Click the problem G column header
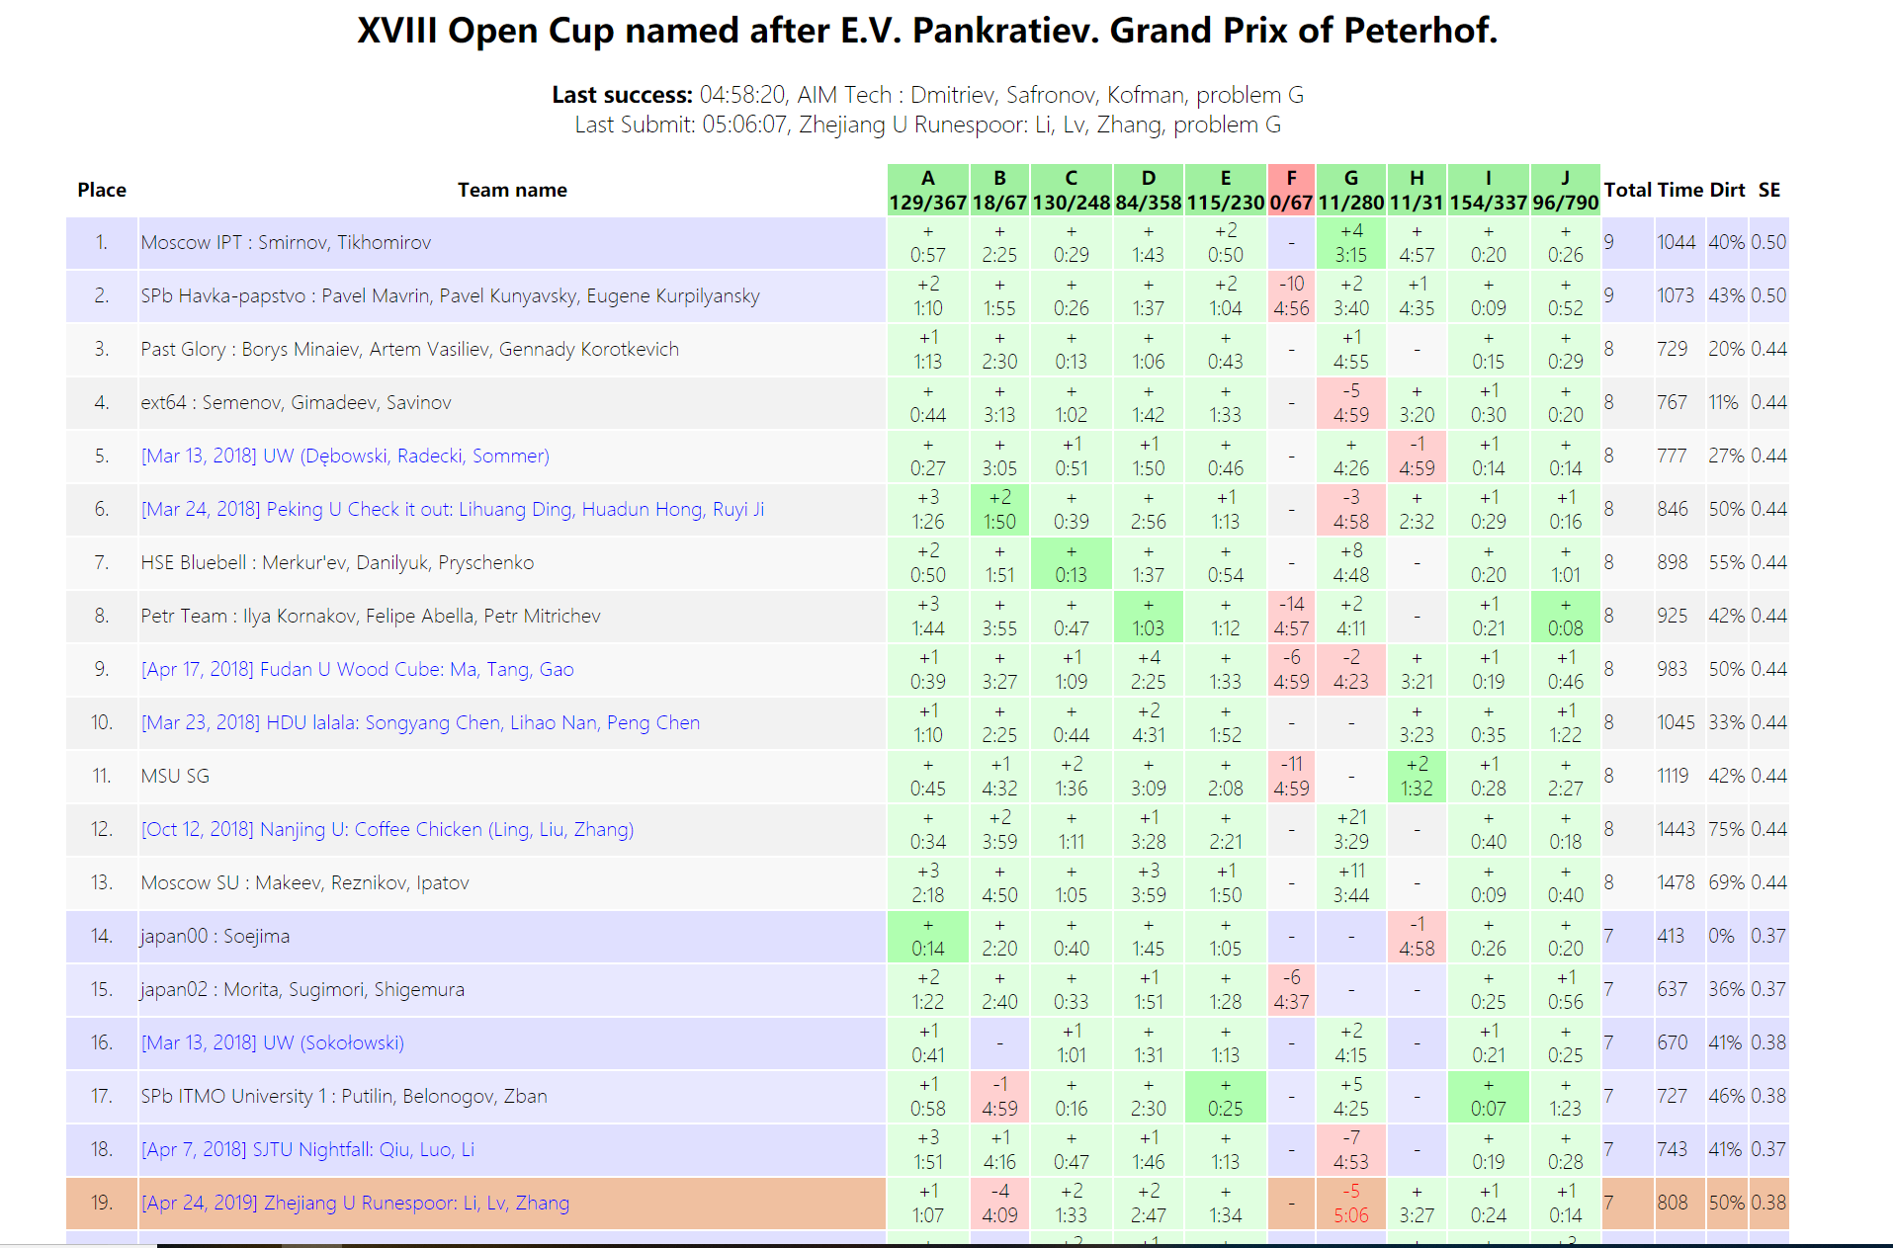 pos(1350,190)
